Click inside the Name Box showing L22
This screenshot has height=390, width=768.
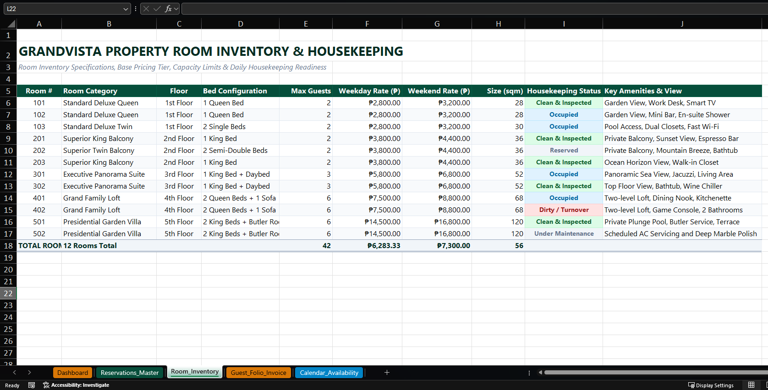click(63, 9)
